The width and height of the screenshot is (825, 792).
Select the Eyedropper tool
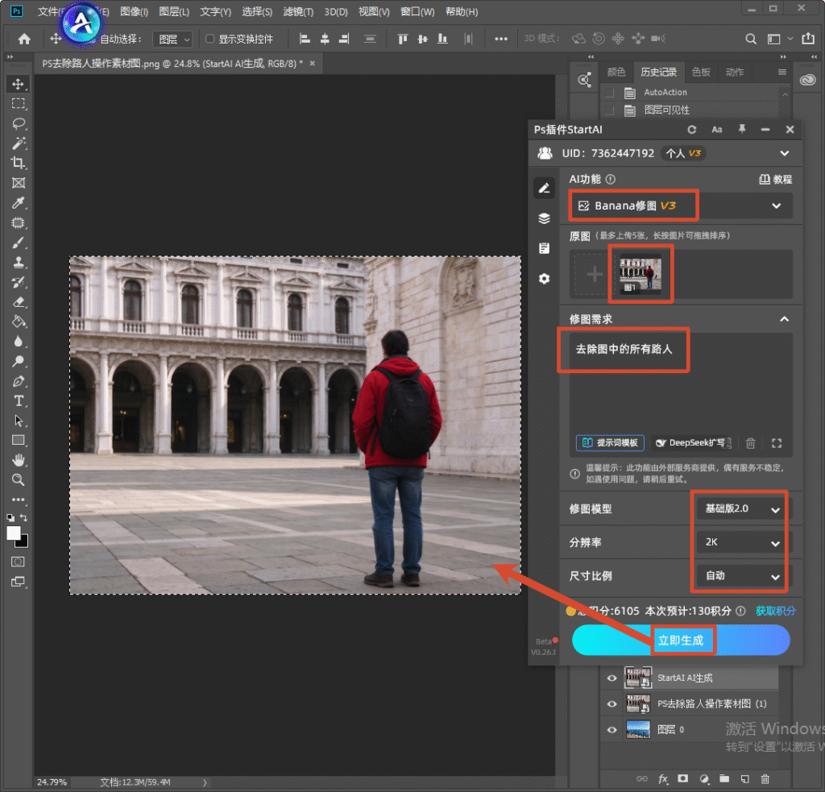tap(19, 202)
